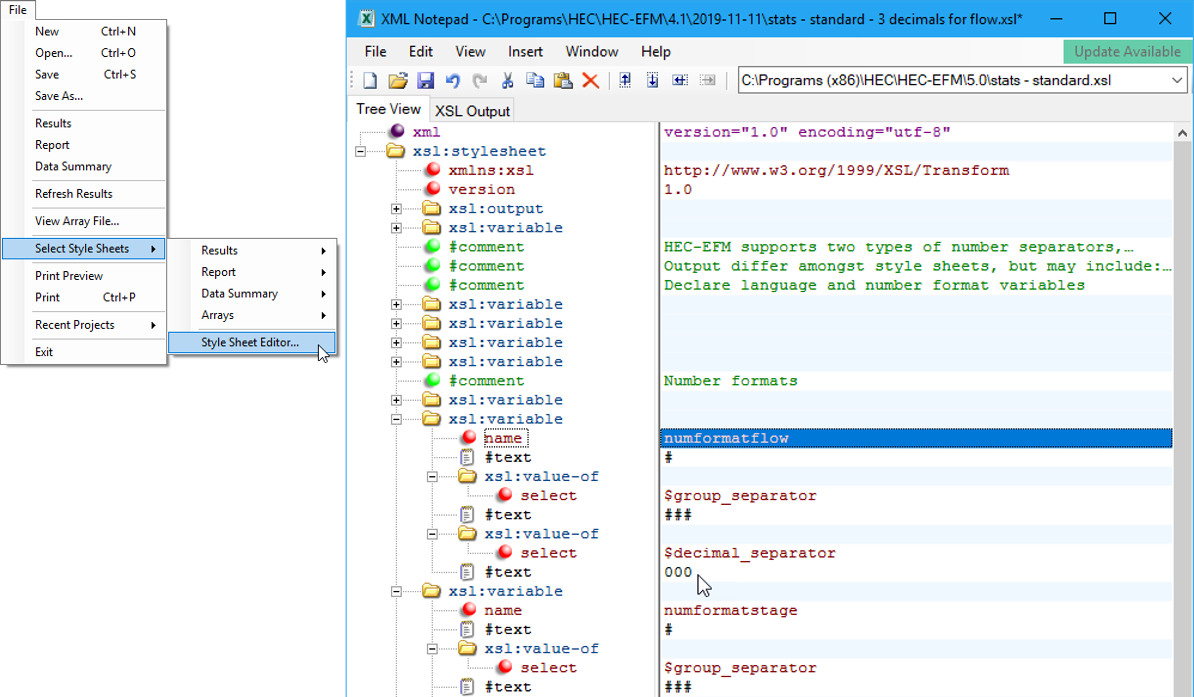Click the vertical scrollbar up arrow
This screenshot has height=697, width=1194.
pos(1182,134)
